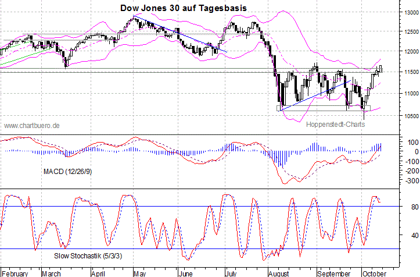Click the MACD axis value 0

(x=417, y=152)
